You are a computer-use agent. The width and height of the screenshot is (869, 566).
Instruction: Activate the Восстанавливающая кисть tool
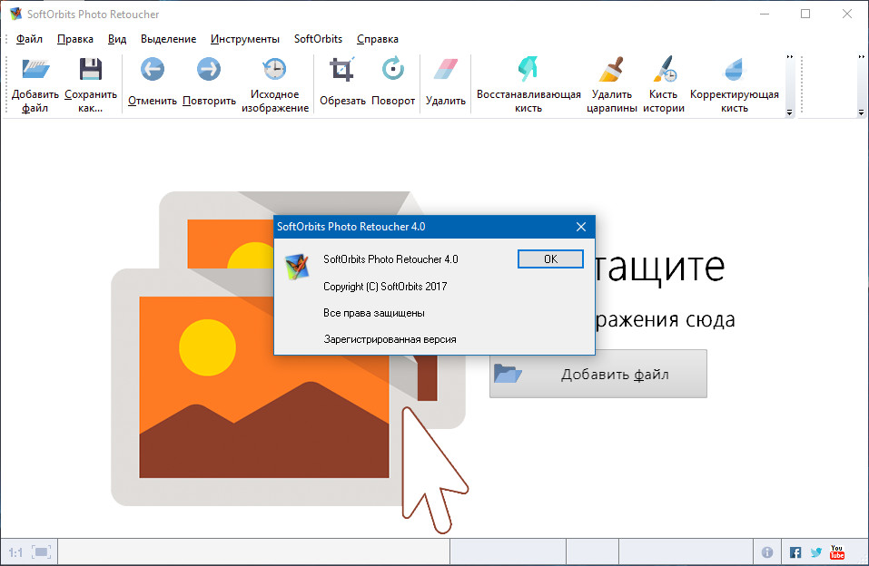tap(528, 71)
